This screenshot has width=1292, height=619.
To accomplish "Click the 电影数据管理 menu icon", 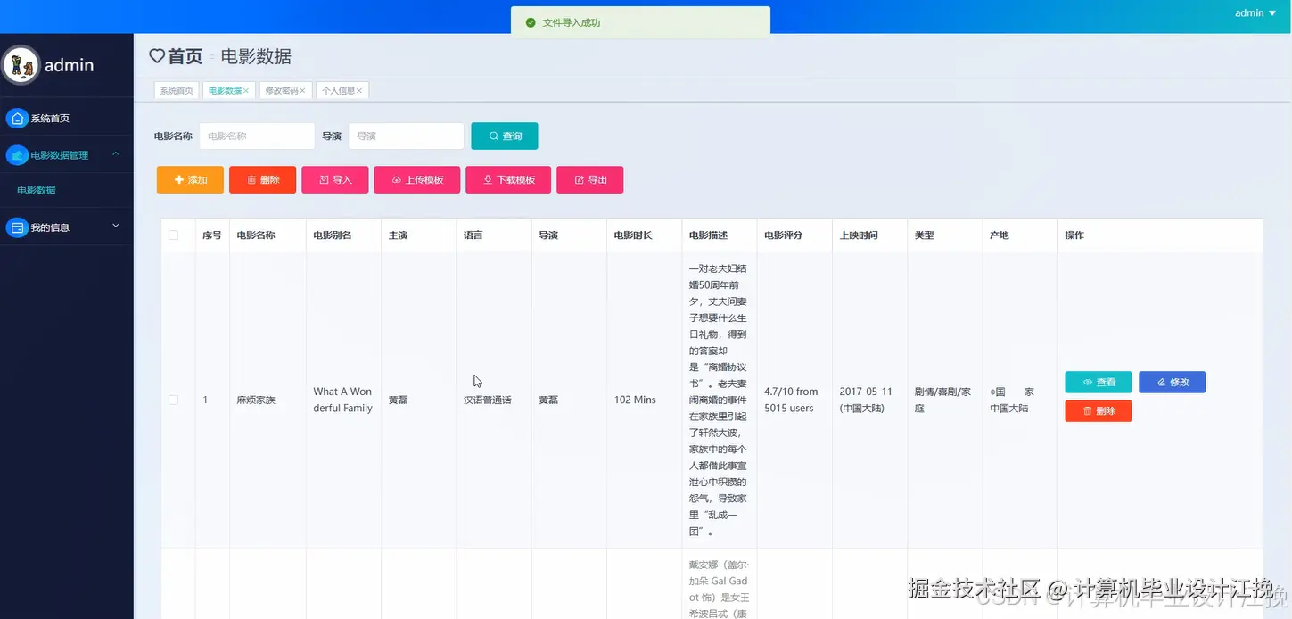I will pyautogui.click(x=17, y=155).
